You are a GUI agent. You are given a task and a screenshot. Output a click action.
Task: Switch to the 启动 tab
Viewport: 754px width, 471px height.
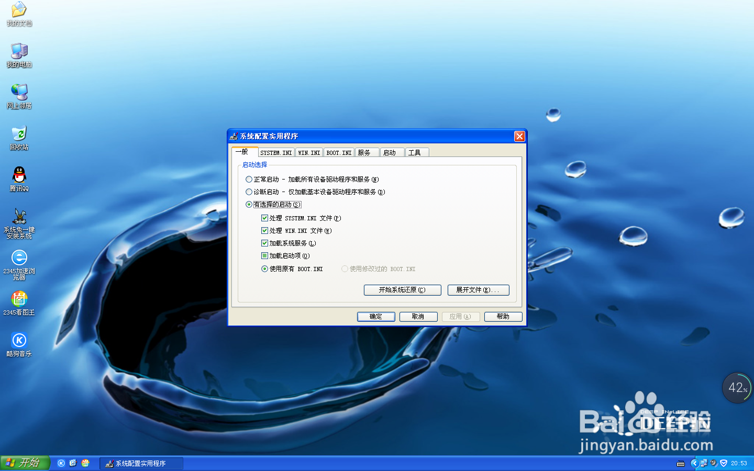392,153
